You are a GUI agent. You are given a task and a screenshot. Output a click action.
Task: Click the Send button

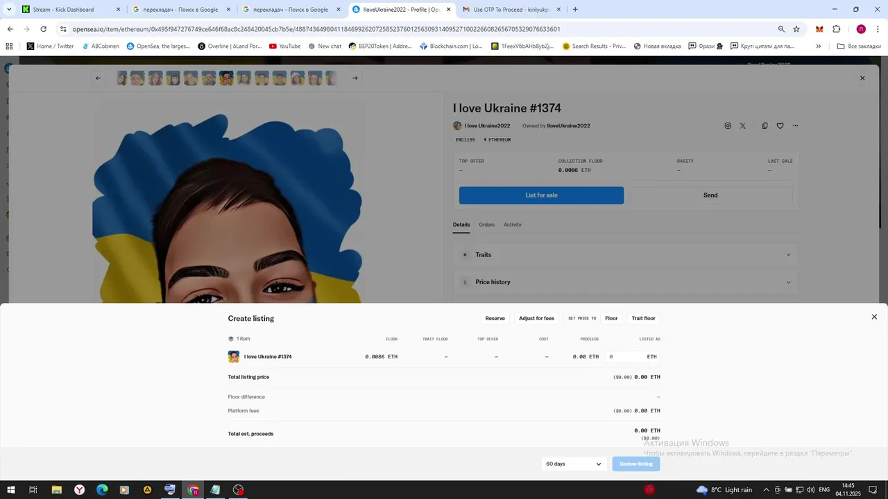[710, 195]
